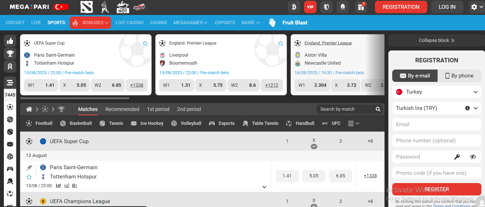Open the thumbs-up recommended sidebar icon
The image size is (485, 207).
[10, 41]
